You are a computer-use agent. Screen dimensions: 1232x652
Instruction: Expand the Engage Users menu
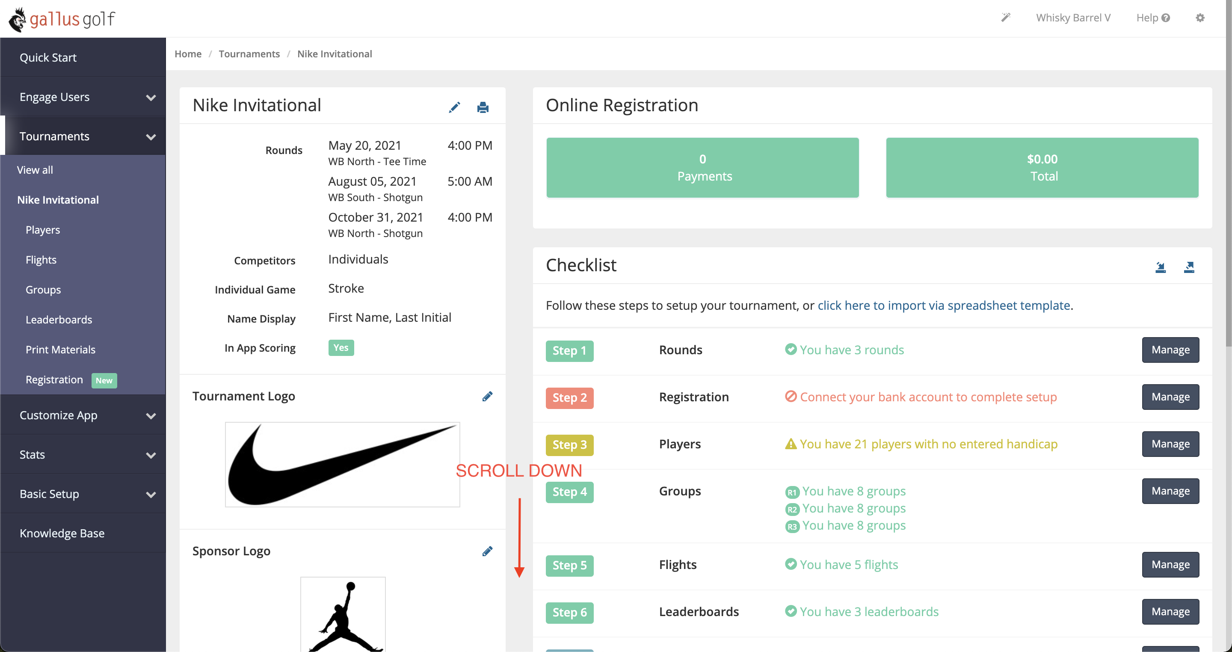click(83, 97)
